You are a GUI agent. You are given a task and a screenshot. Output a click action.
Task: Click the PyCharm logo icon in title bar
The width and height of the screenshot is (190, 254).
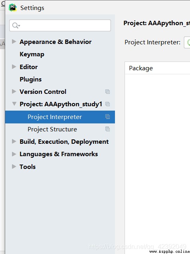(x=13, y=8)
